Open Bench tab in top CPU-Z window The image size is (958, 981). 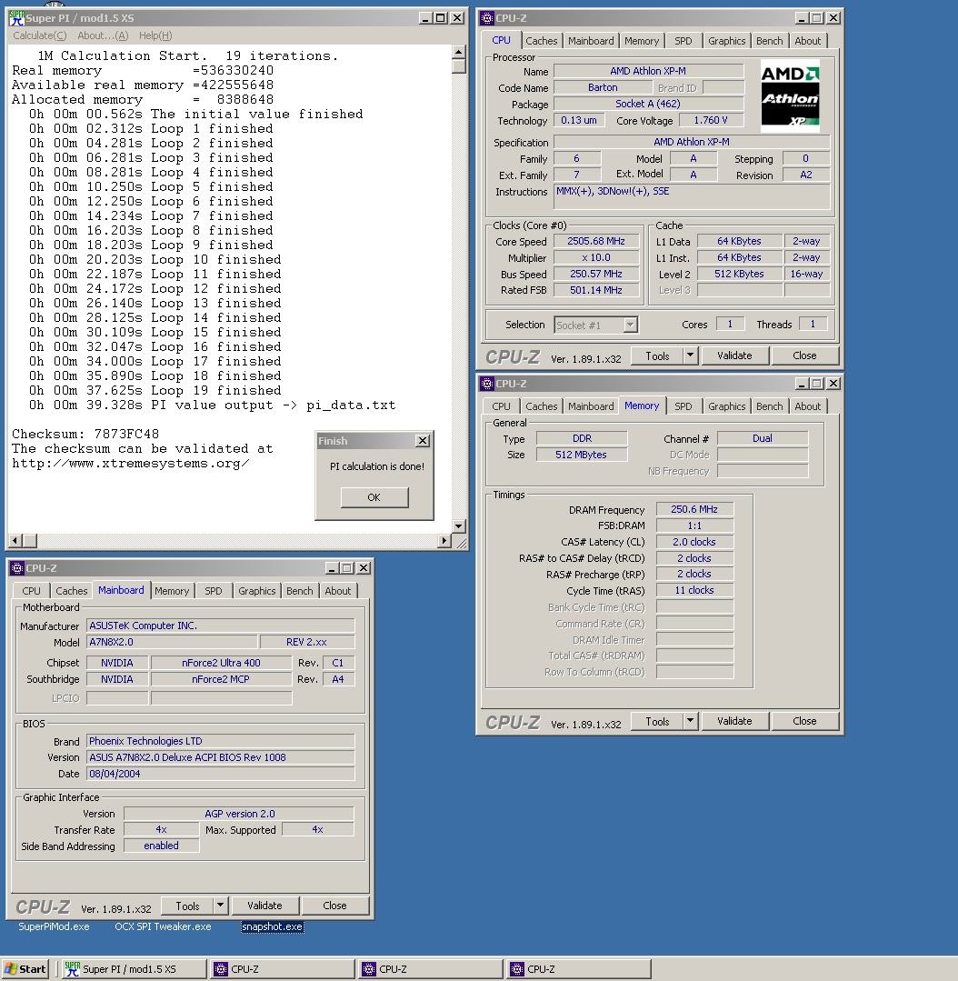pyautogui.click(x=769, y=41)
